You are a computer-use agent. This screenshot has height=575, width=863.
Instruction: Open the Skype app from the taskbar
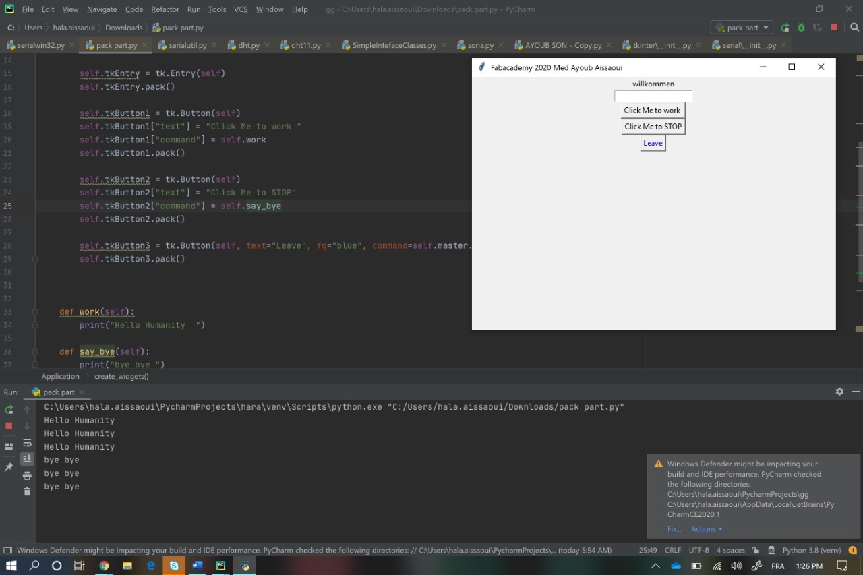pyautogui.click(x=174, y=566)
